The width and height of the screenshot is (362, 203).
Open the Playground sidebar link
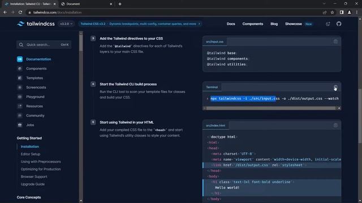(x=35, y=97)
